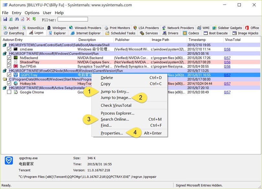Click the cmd.exe console icon

pos(16,49)
